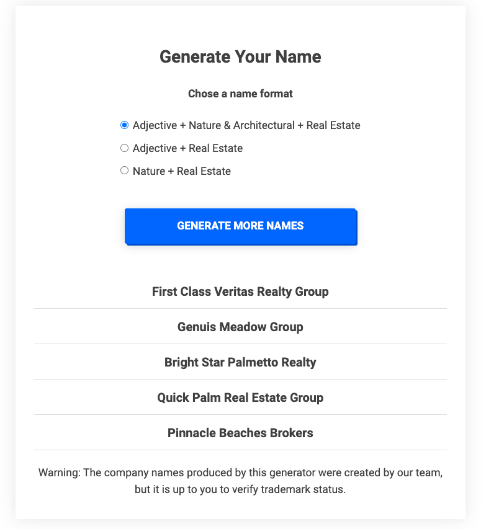Click the word "Warning:" in the disclaimer

click(60, 473)
